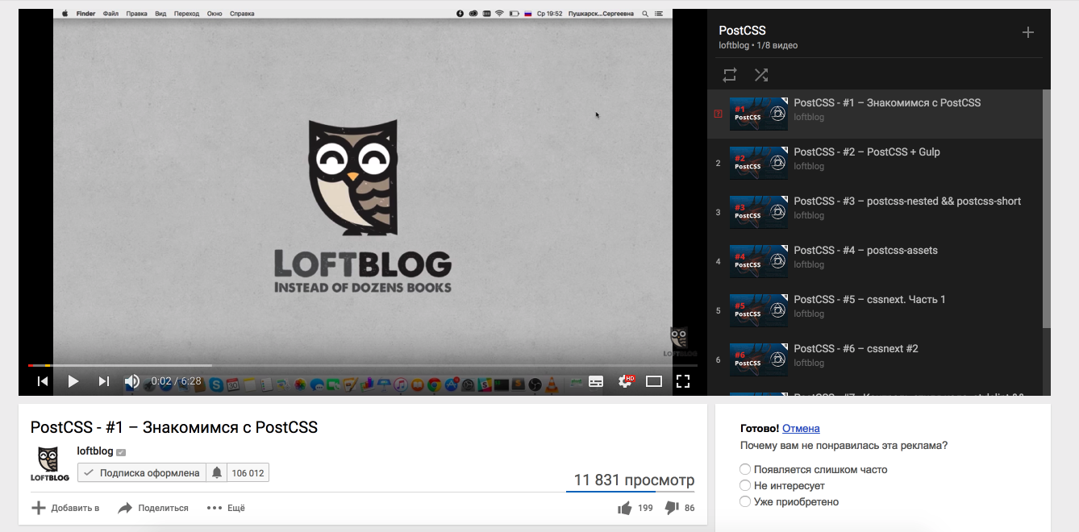Open loftblog channel from playlist header
Screen dimensions: 1079x532
click(735, 46)
